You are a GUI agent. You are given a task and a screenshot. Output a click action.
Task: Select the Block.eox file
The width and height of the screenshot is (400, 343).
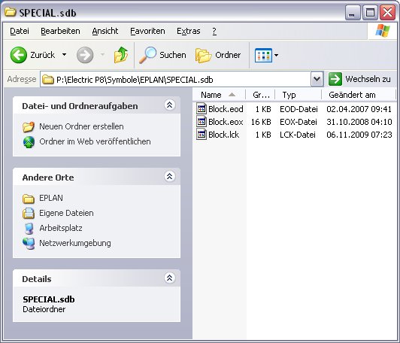pyautogui.click(x=220, y=122)
